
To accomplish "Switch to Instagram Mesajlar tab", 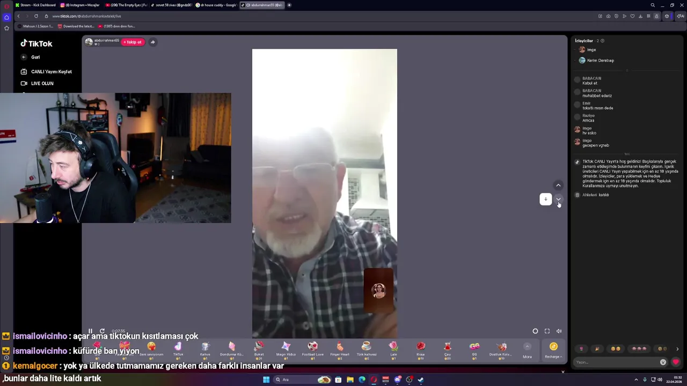I will 80,5.
